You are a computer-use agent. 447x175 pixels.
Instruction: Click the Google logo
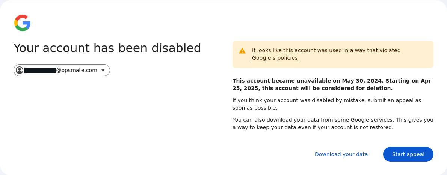[x=22, y=23]
